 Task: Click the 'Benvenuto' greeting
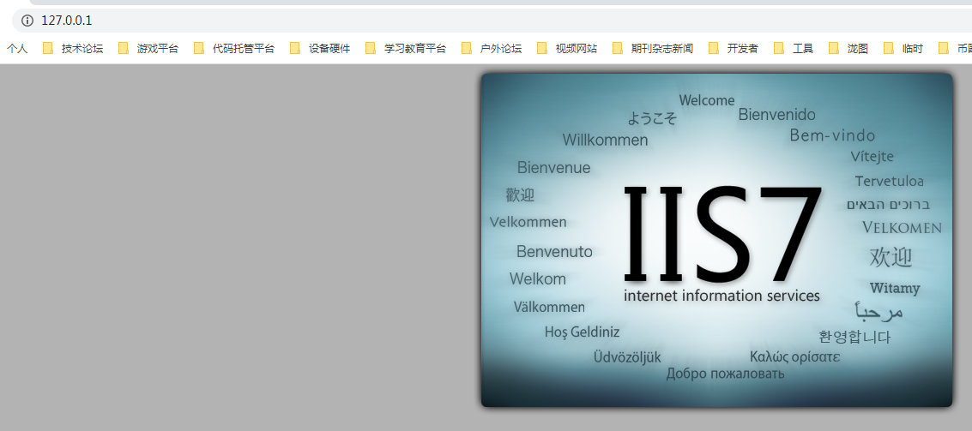554,251
